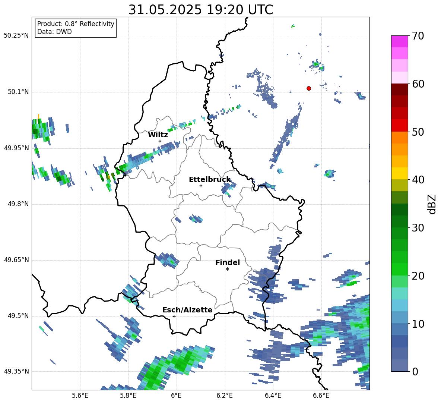Click the dBZ colorbar axis label
This screenshot has width=441, height=403.
click(432, 204)
